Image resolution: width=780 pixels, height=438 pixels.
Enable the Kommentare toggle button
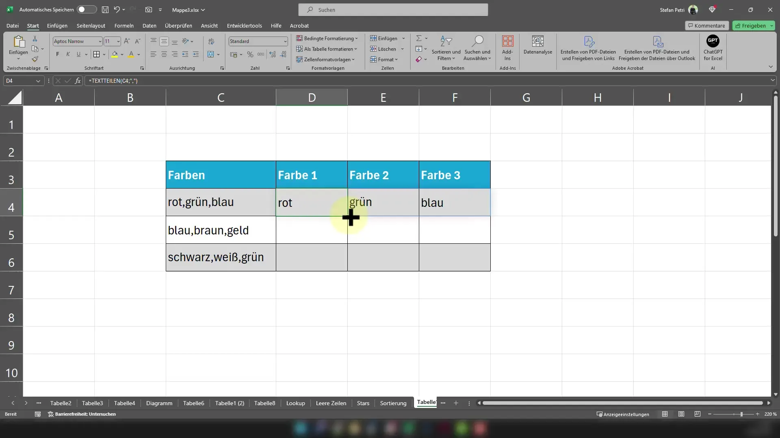tap(706, 25)
